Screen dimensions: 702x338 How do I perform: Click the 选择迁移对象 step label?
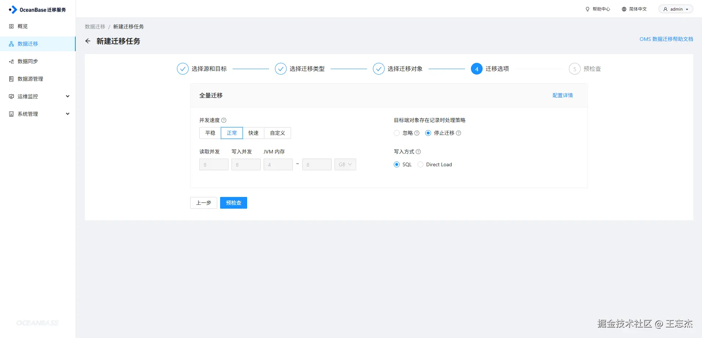405,69
